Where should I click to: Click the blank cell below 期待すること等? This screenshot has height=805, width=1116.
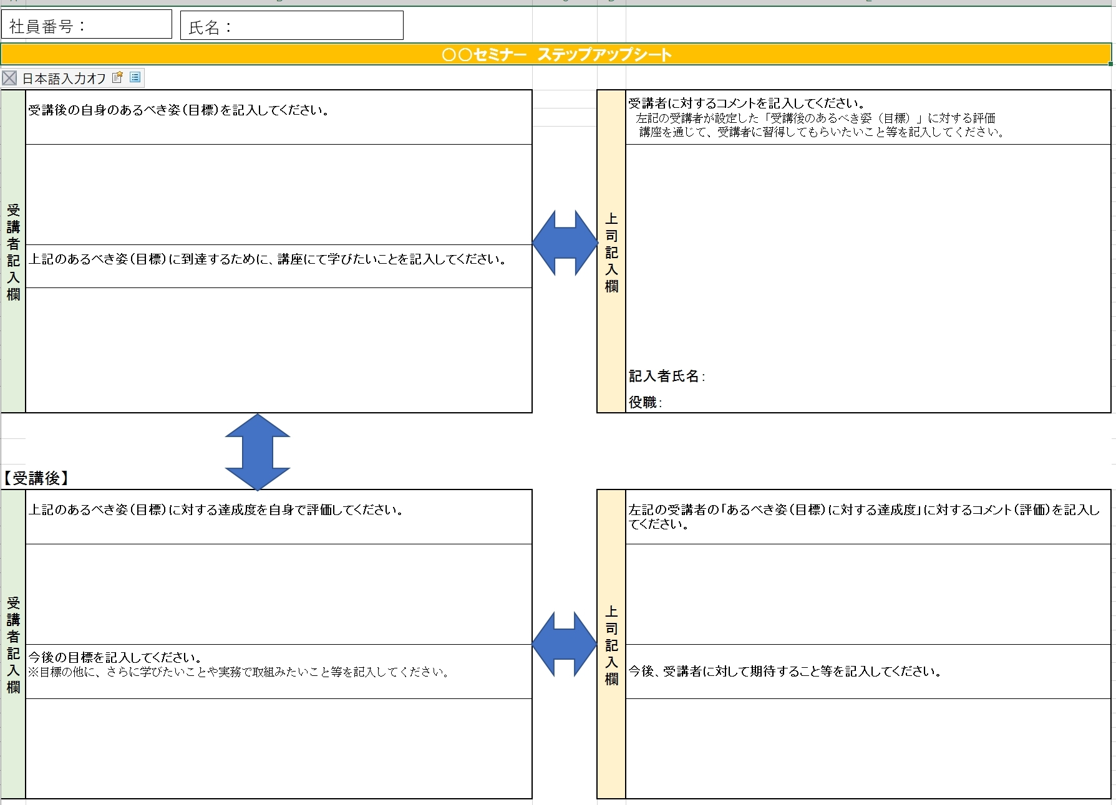click(868, 748)
